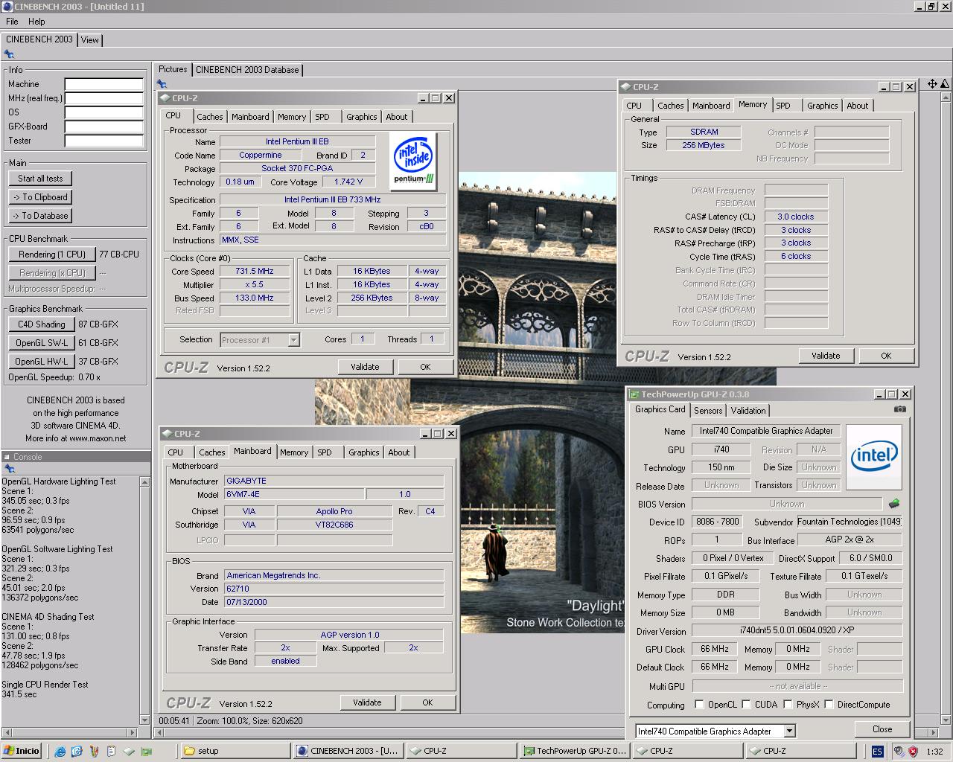Click the Subvendor Fountain Technologies field
The image size is (953, 762).
coord(850,522)
